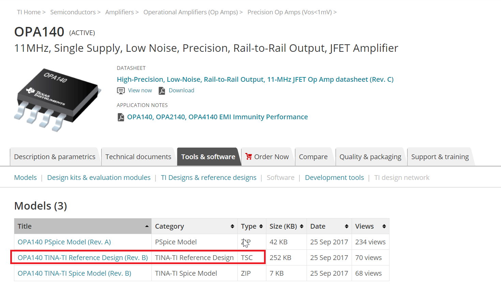501x290 pixels.
Task: Switch to Quality & packaging tab
Action: [x=370, y=157]
